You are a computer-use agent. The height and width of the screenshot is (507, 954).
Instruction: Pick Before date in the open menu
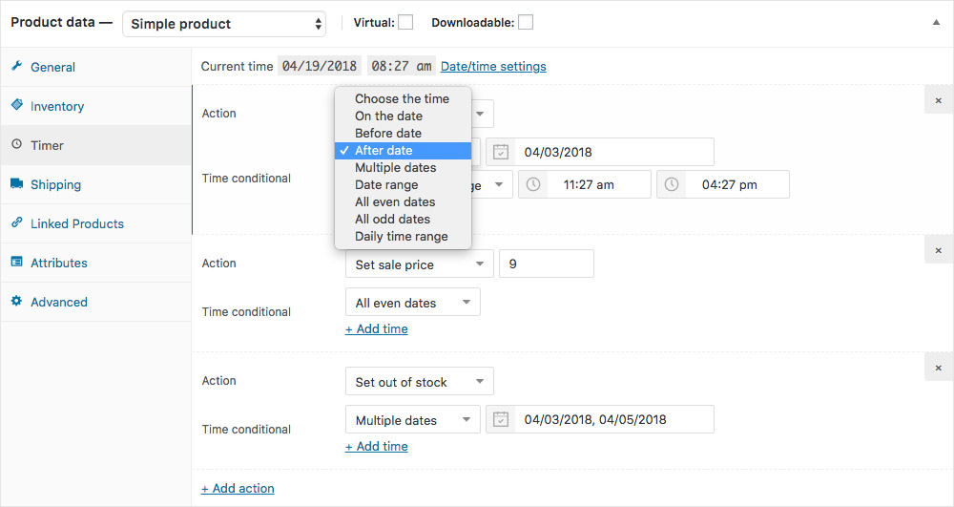[387, 133]
